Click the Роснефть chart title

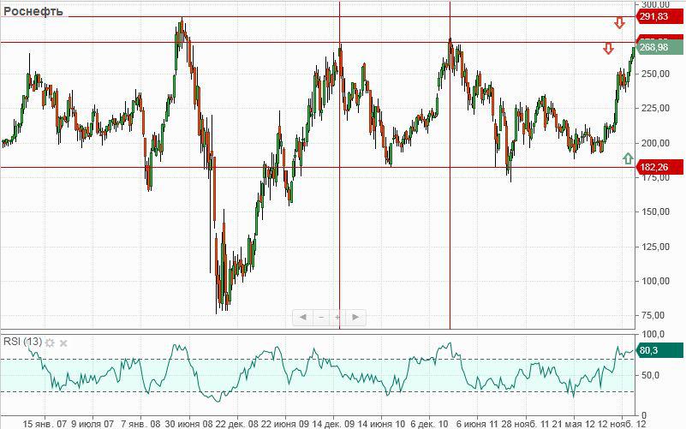pos(33,11)
